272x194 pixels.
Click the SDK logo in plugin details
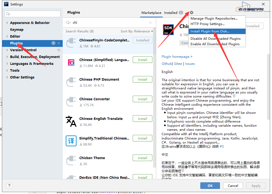coord(168,30)
